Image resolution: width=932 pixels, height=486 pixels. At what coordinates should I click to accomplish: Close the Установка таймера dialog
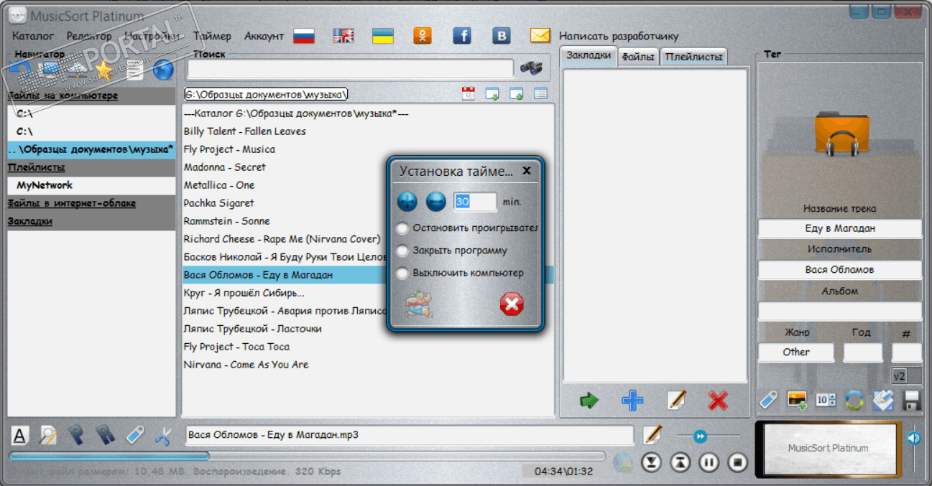(527, 171)
